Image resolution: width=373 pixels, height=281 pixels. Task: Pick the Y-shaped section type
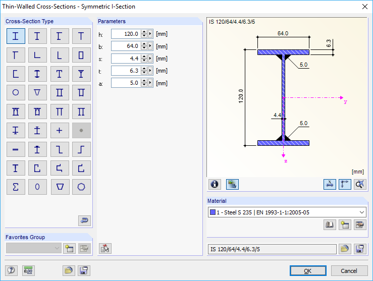(81, 74)
